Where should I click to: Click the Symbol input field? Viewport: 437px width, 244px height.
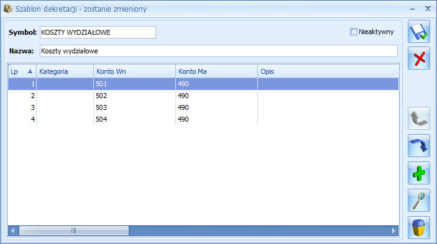click(98, 32)
